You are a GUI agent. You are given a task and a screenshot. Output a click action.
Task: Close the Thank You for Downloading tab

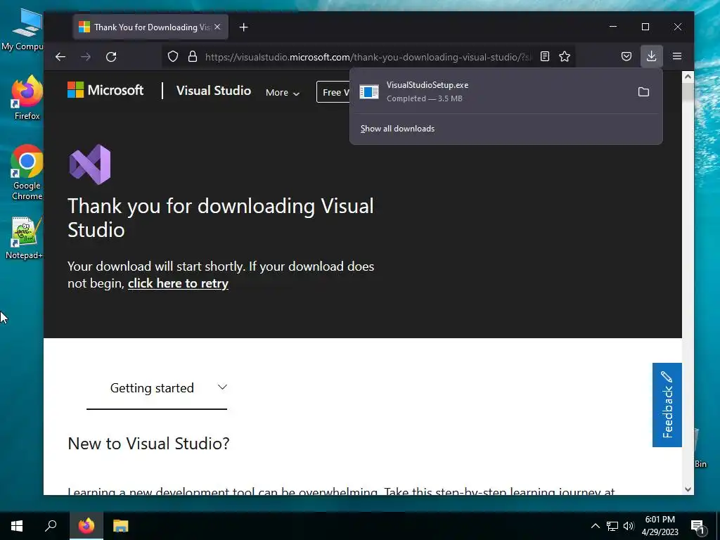(x=217, y=27)
